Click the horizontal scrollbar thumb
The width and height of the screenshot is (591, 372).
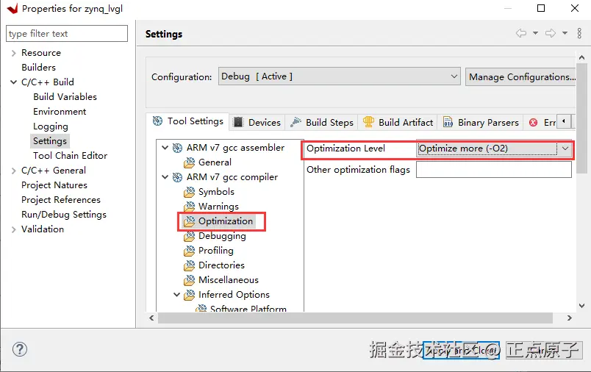tap(355, 318)
